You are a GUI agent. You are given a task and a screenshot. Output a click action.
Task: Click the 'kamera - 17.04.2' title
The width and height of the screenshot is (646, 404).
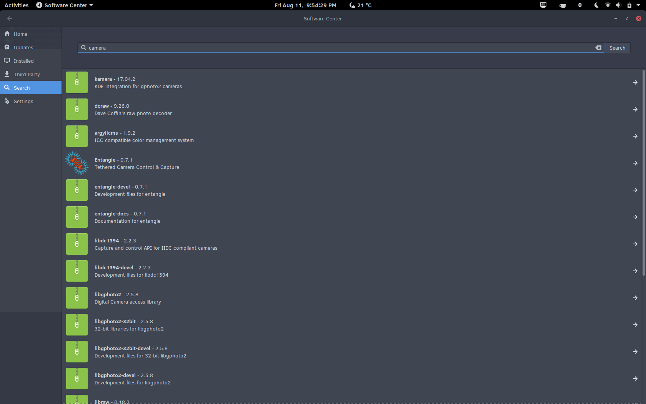115,79
